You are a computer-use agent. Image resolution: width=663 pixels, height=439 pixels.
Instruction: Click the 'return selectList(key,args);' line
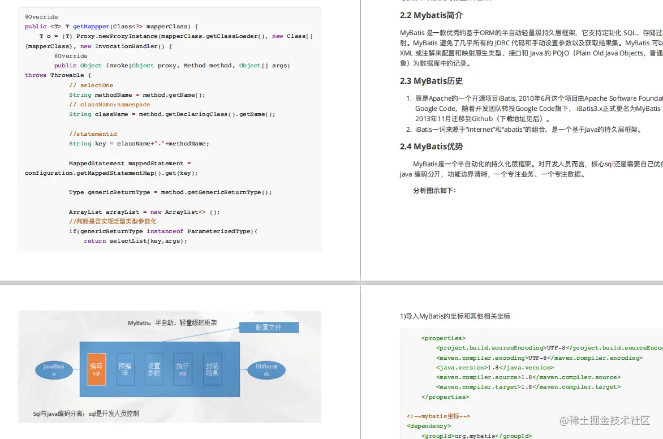tap(135, 240)
